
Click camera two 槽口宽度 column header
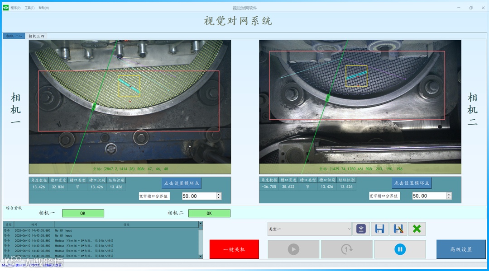pos(288,180)
